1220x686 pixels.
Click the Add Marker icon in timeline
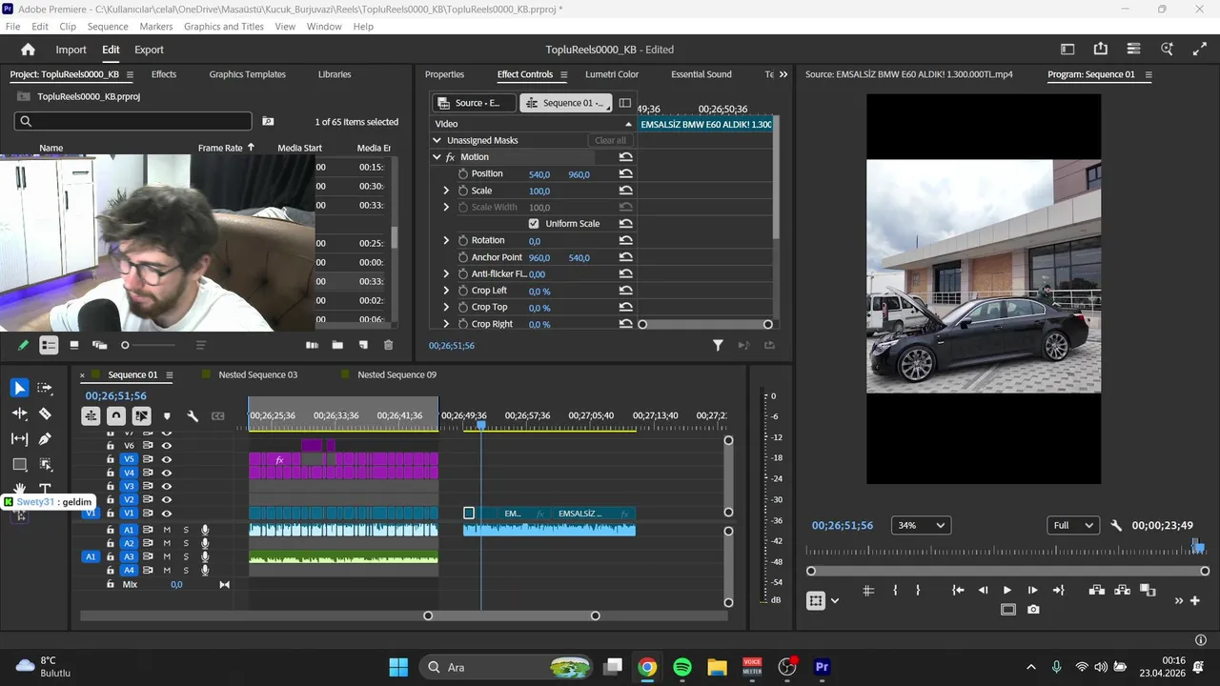click(x=167, y=416)
